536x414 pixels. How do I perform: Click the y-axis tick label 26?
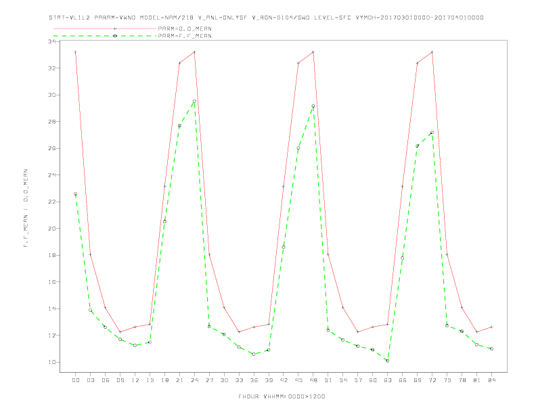click(x=52, y=148)
